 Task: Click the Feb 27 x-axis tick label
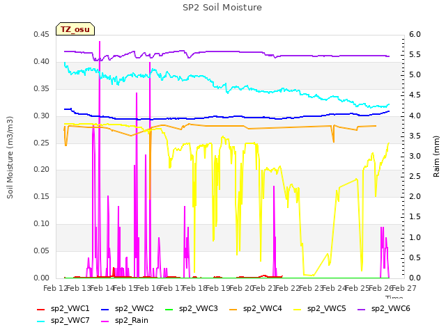tap(404, 288)
